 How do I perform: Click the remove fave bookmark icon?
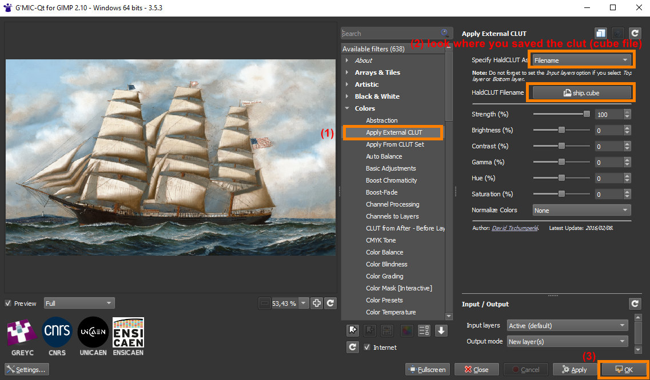click(x=370, y=330)
